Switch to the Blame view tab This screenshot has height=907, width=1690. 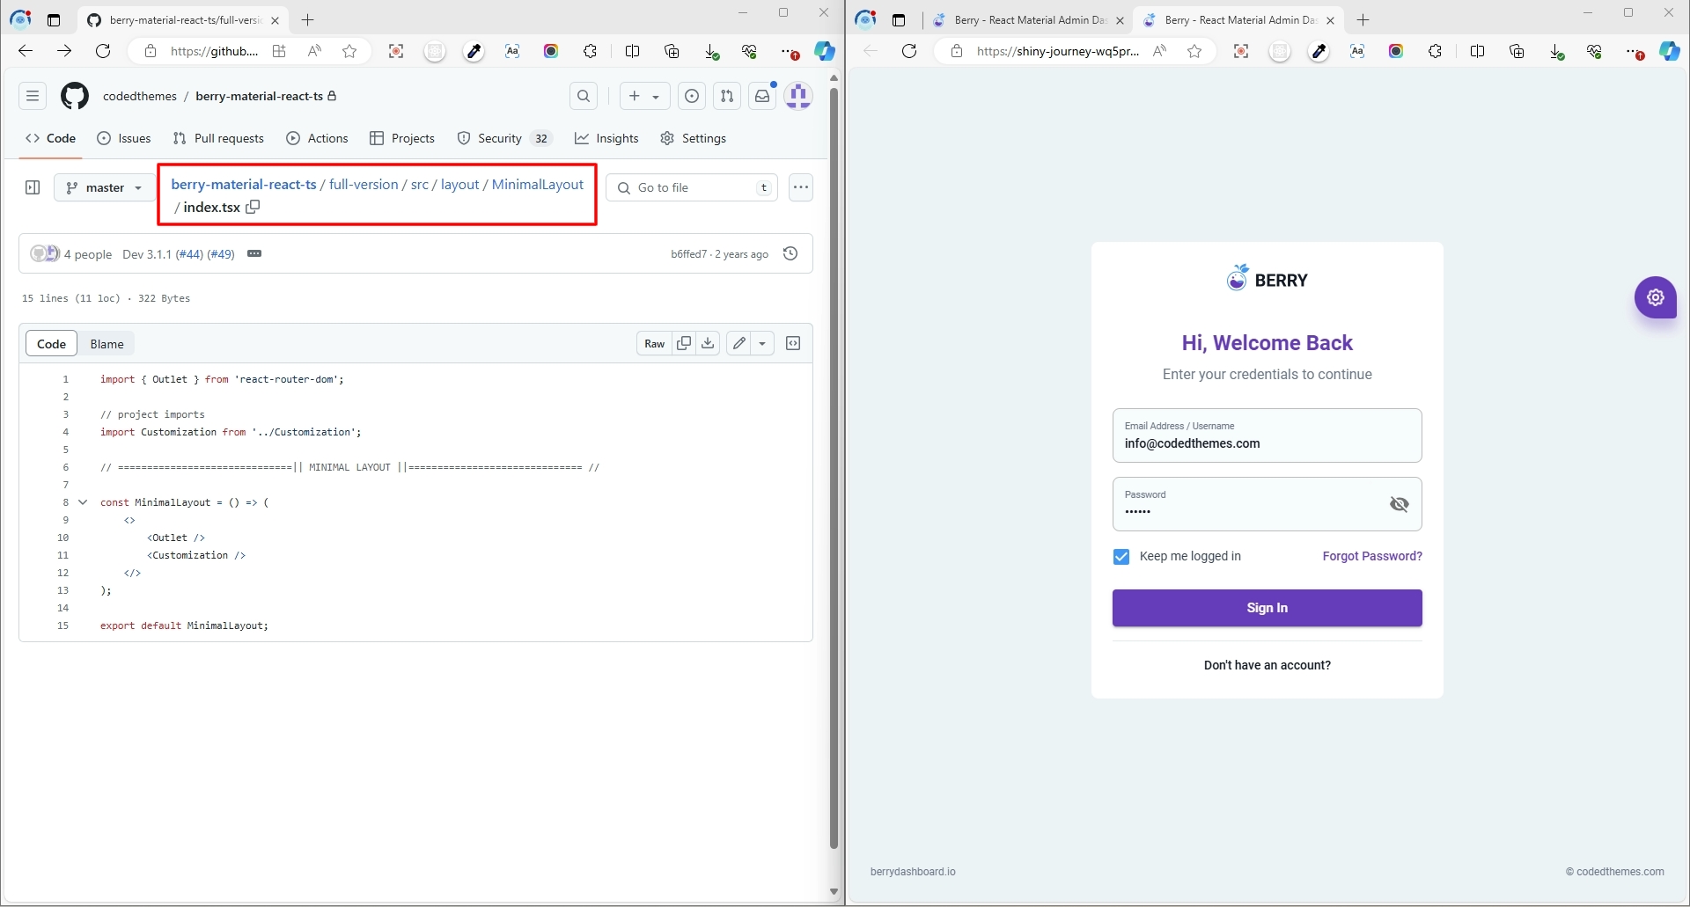point(107,344)
